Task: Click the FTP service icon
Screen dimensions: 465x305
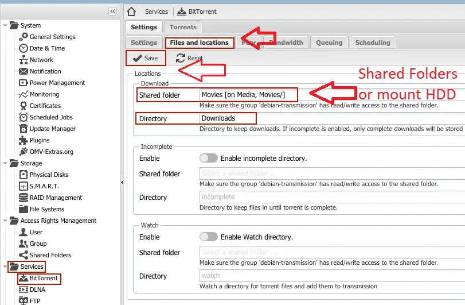Action: (24, 300)
